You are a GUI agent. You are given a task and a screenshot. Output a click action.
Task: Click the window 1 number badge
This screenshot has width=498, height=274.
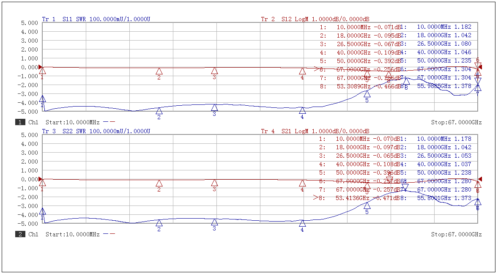(20, 123)
